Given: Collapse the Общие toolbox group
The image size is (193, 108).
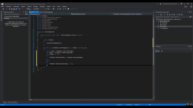Looking at the screenshot, I should [x=4, y=18].
